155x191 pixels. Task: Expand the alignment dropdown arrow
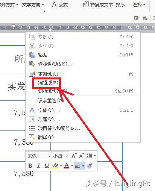tap(83, 166)
